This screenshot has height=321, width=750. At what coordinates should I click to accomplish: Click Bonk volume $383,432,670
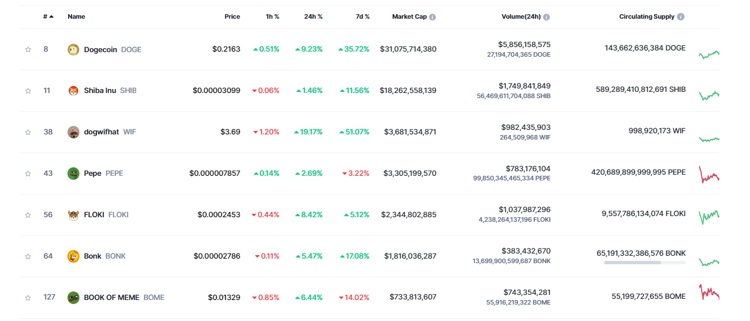coord(526,251)
